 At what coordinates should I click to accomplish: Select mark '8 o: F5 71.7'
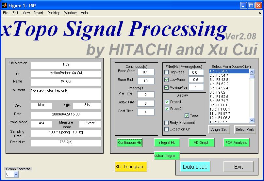point(229,101)
